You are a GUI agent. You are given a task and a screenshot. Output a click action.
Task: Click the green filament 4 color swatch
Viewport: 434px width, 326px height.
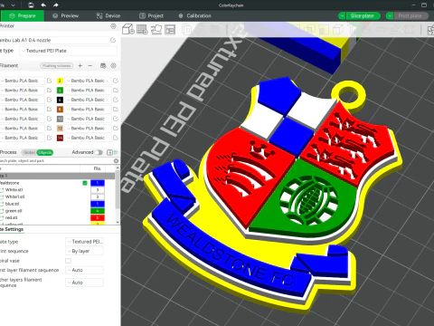coord(60,91)
